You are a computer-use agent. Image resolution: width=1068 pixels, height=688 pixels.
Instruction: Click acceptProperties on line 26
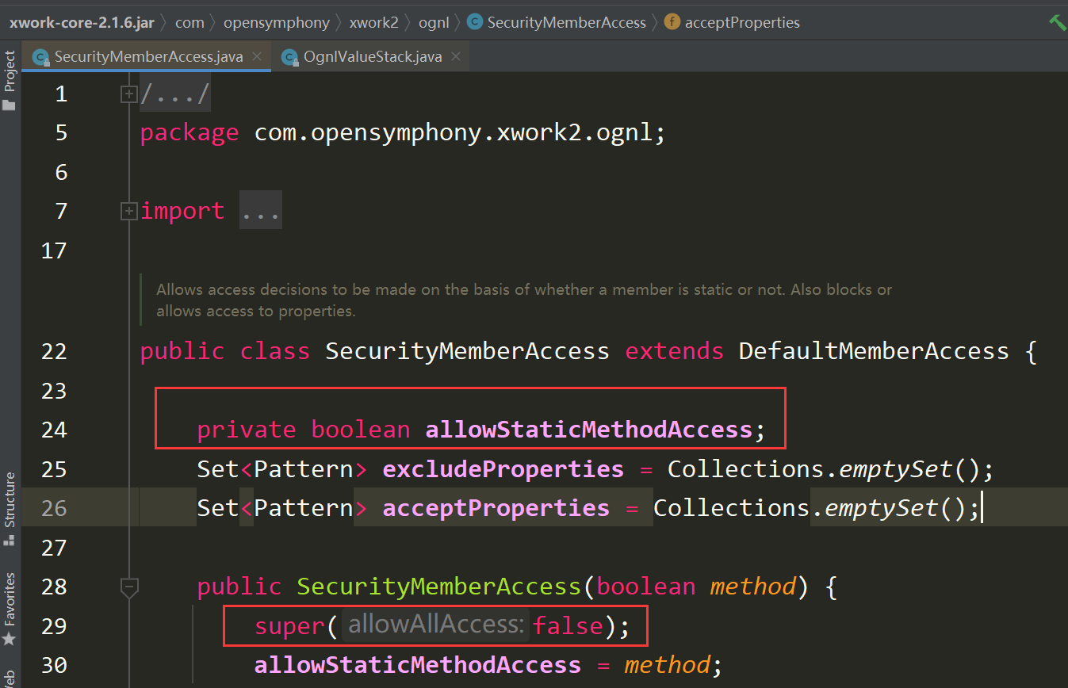point(496,508)
